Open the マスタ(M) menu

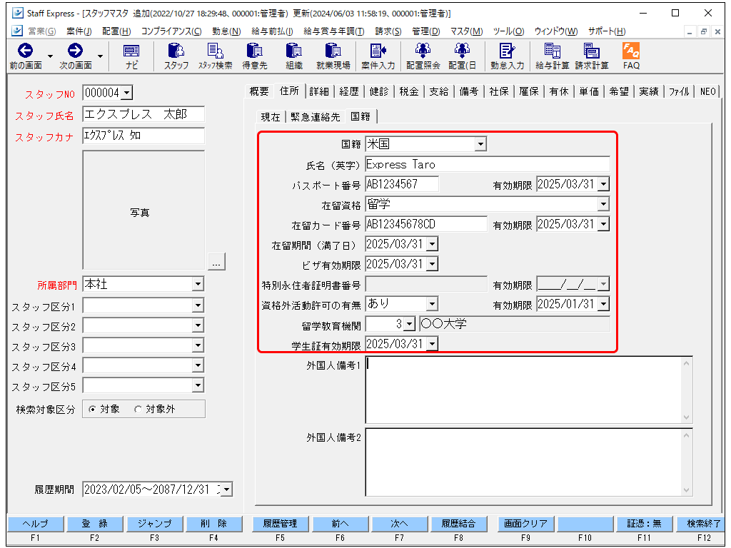[466, 31]
